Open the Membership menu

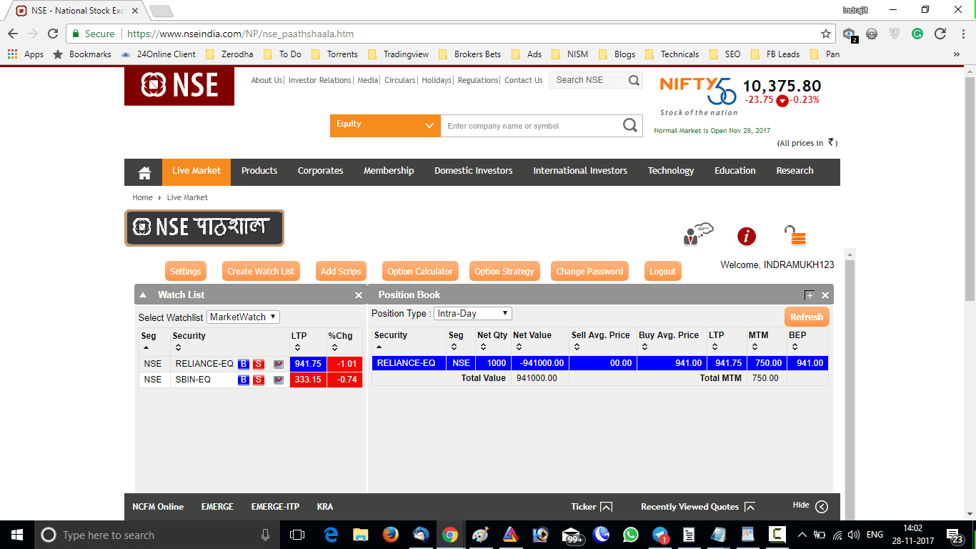(389, 171)
